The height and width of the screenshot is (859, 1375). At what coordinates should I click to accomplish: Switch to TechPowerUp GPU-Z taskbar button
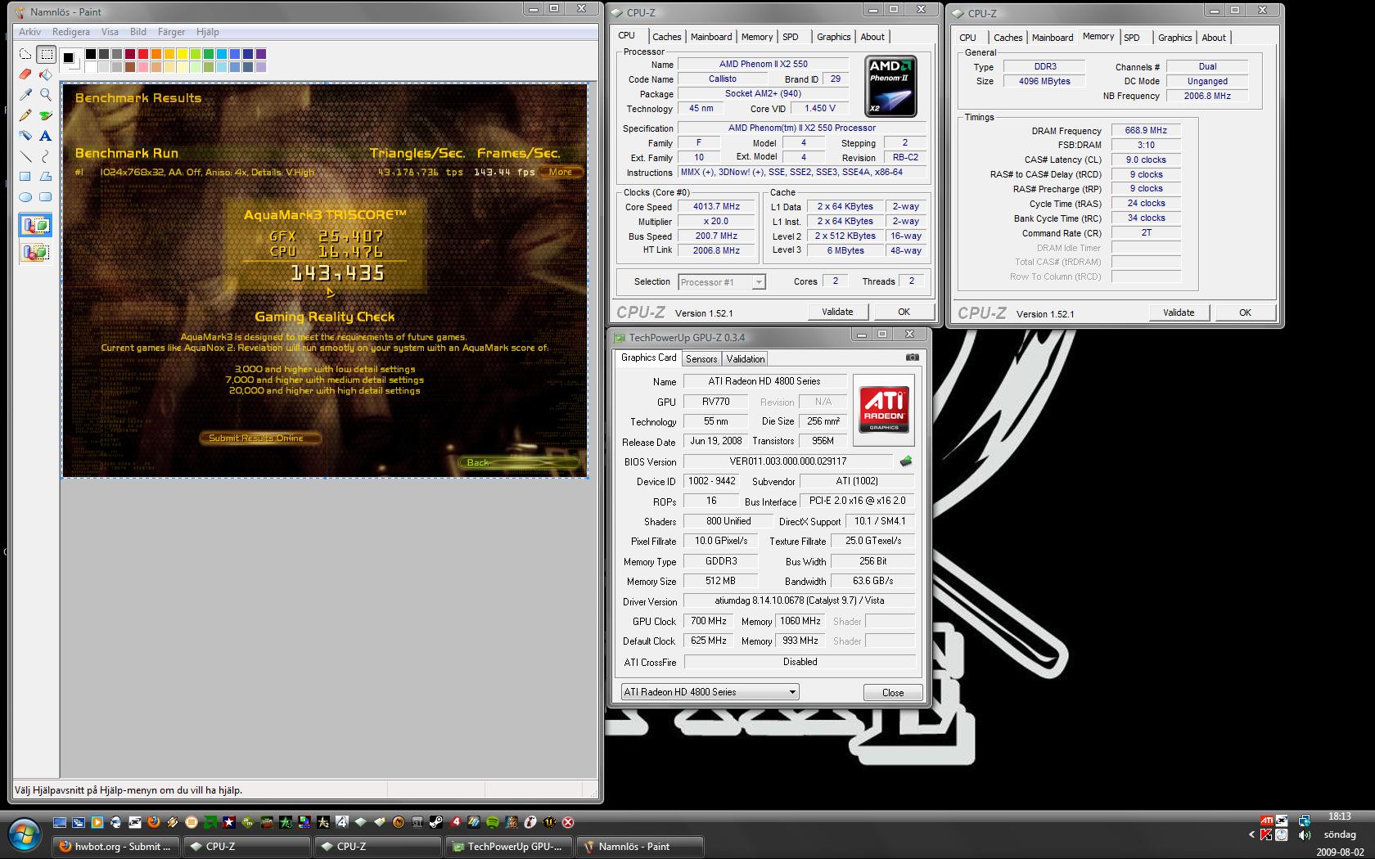[509, 847]
